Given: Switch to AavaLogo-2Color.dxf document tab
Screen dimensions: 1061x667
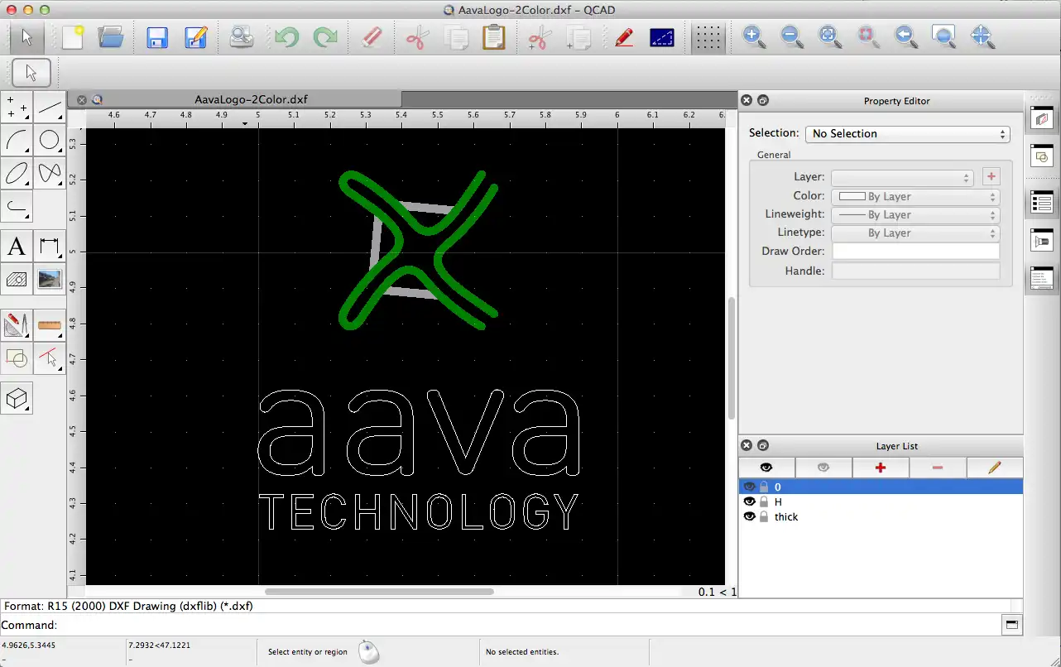Looking at the screenshot, I should tap(252, 99).
